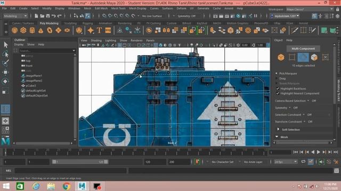This screenshot has height=191, width=341.
Task: Click the MEL command line input field
Action: pyautogui.click(x=70, y=171)
